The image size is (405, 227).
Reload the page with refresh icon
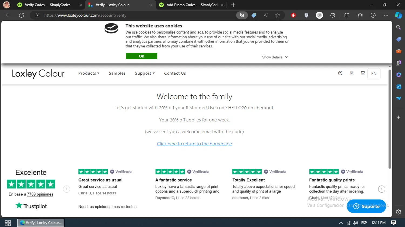tap(22, 15)
